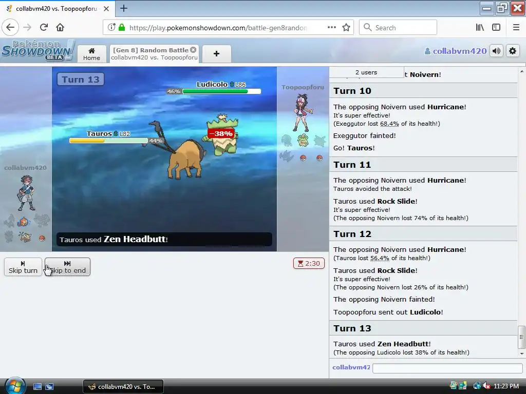This screenshot has height=394, width=526.
Task: Go back with browser back arrow
Action: [10, 28]
